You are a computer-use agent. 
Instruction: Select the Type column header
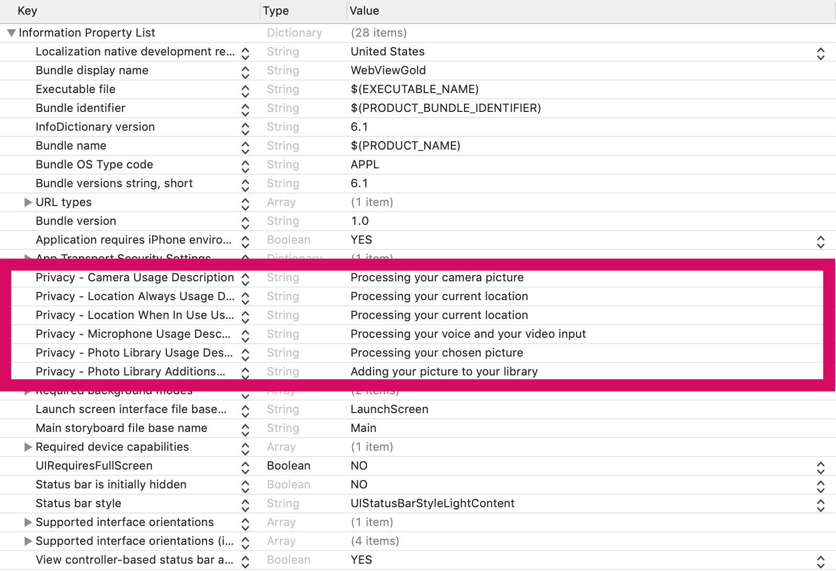[303, 11]
